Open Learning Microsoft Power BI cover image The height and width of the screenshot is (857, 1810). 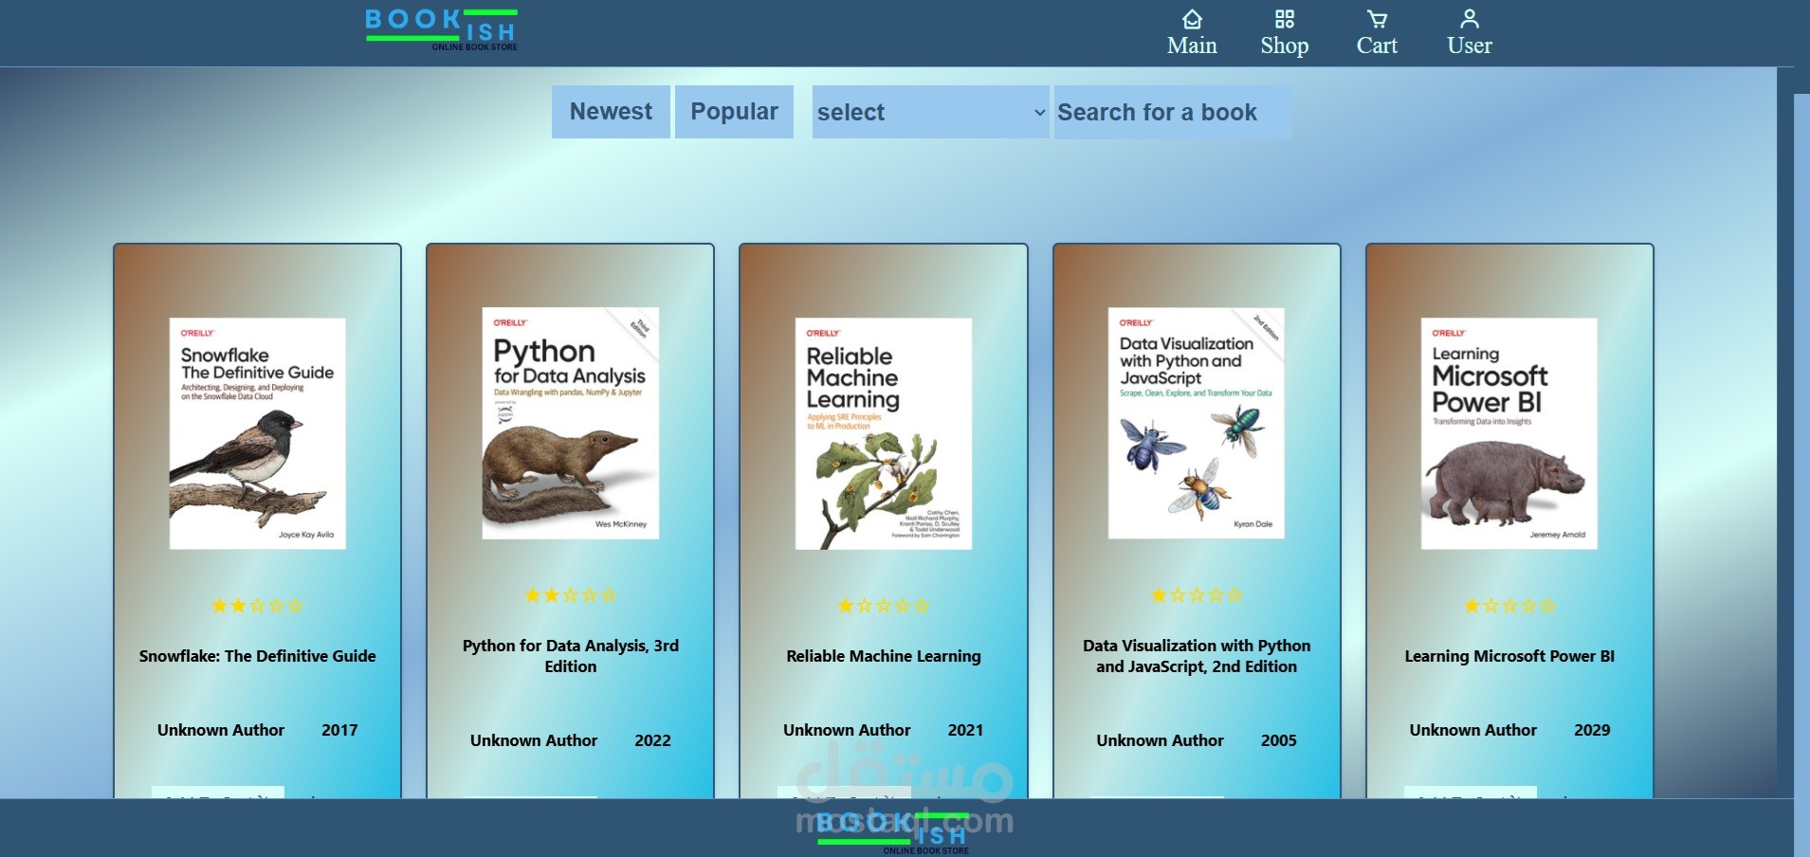[x=1509, y=433]
